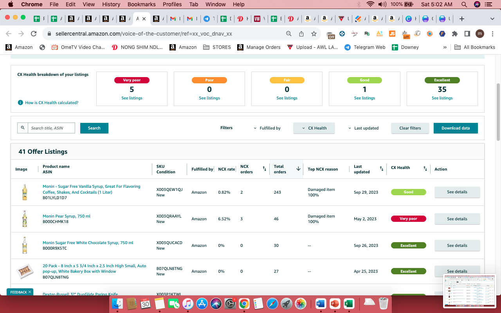Open the screenshot preview thumbnail
501x313 pixels.
470,291
